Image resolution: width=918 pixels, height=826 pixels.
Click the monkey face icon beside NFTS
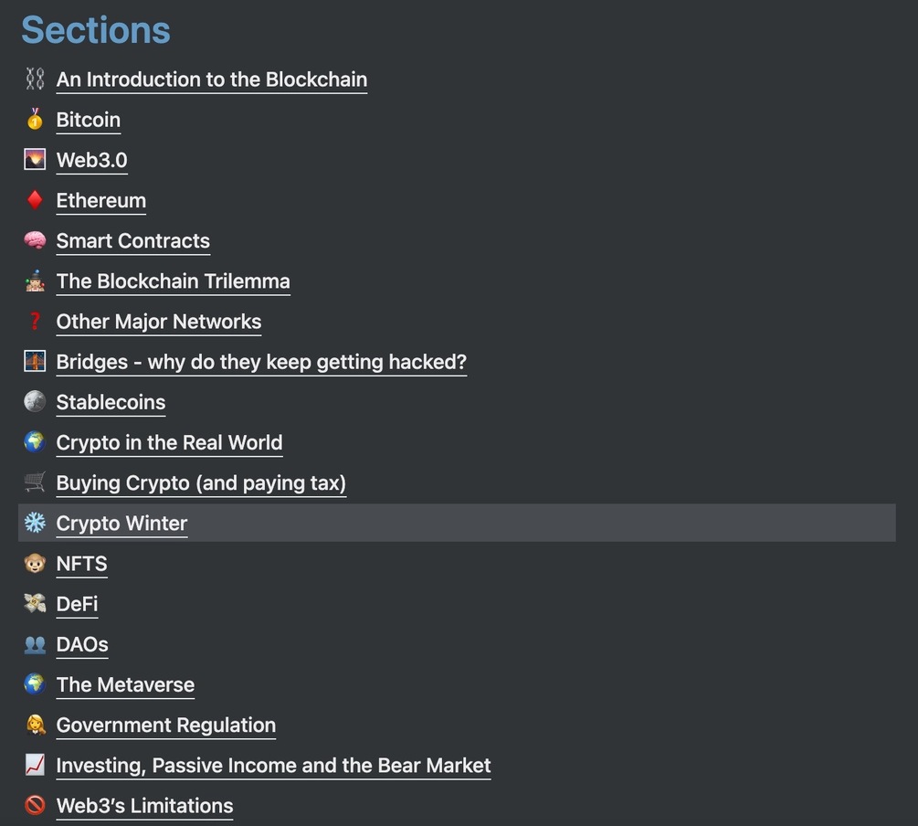click(x=35, y=564)
